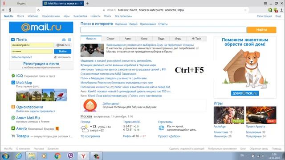
Task: Open Забыли пароль? link
Action: click(21, 57)
